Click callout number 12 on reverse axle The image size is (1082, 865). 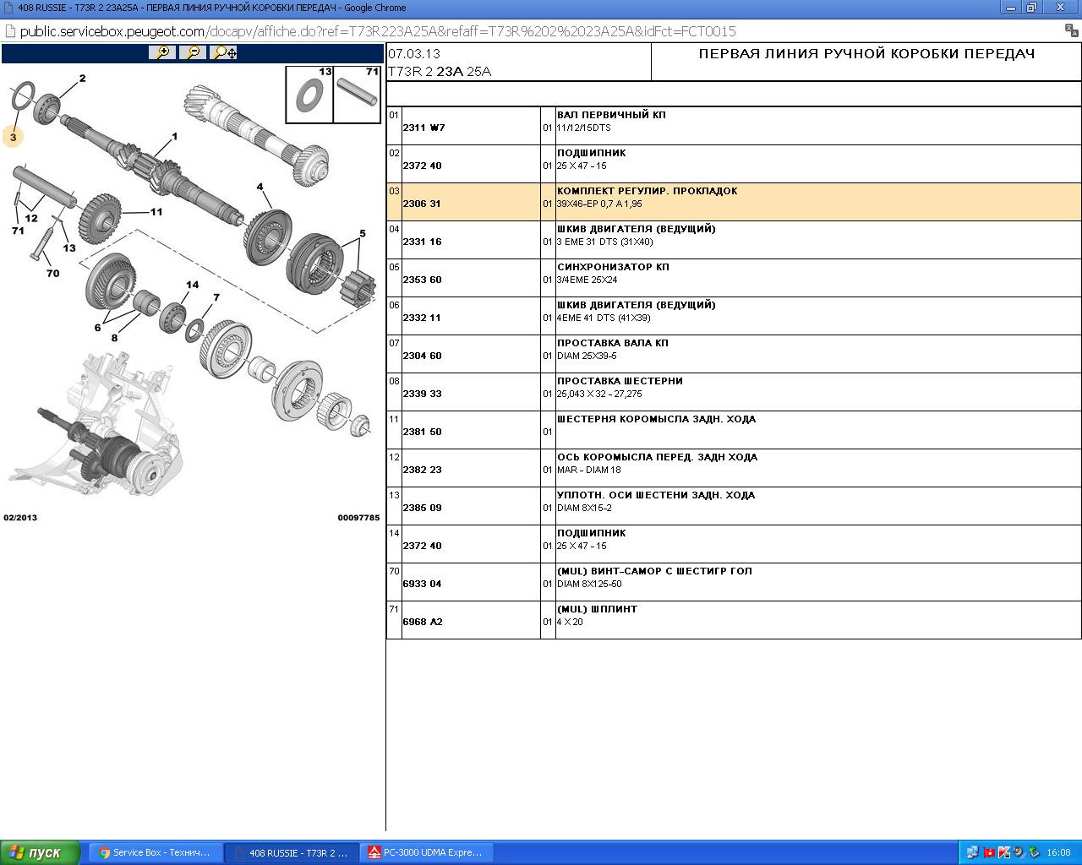(31, 218)
